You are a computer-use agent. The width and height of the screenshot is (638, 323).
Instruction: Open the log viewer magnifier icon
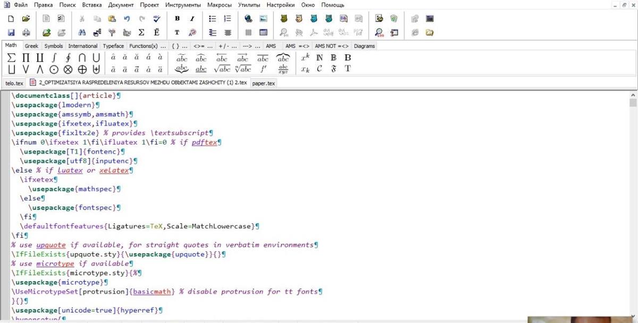coord(379,32)
